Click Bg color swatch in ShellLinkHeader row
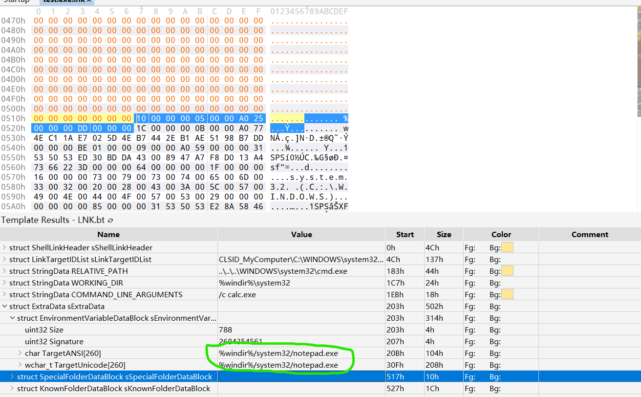 coord(508,248)
